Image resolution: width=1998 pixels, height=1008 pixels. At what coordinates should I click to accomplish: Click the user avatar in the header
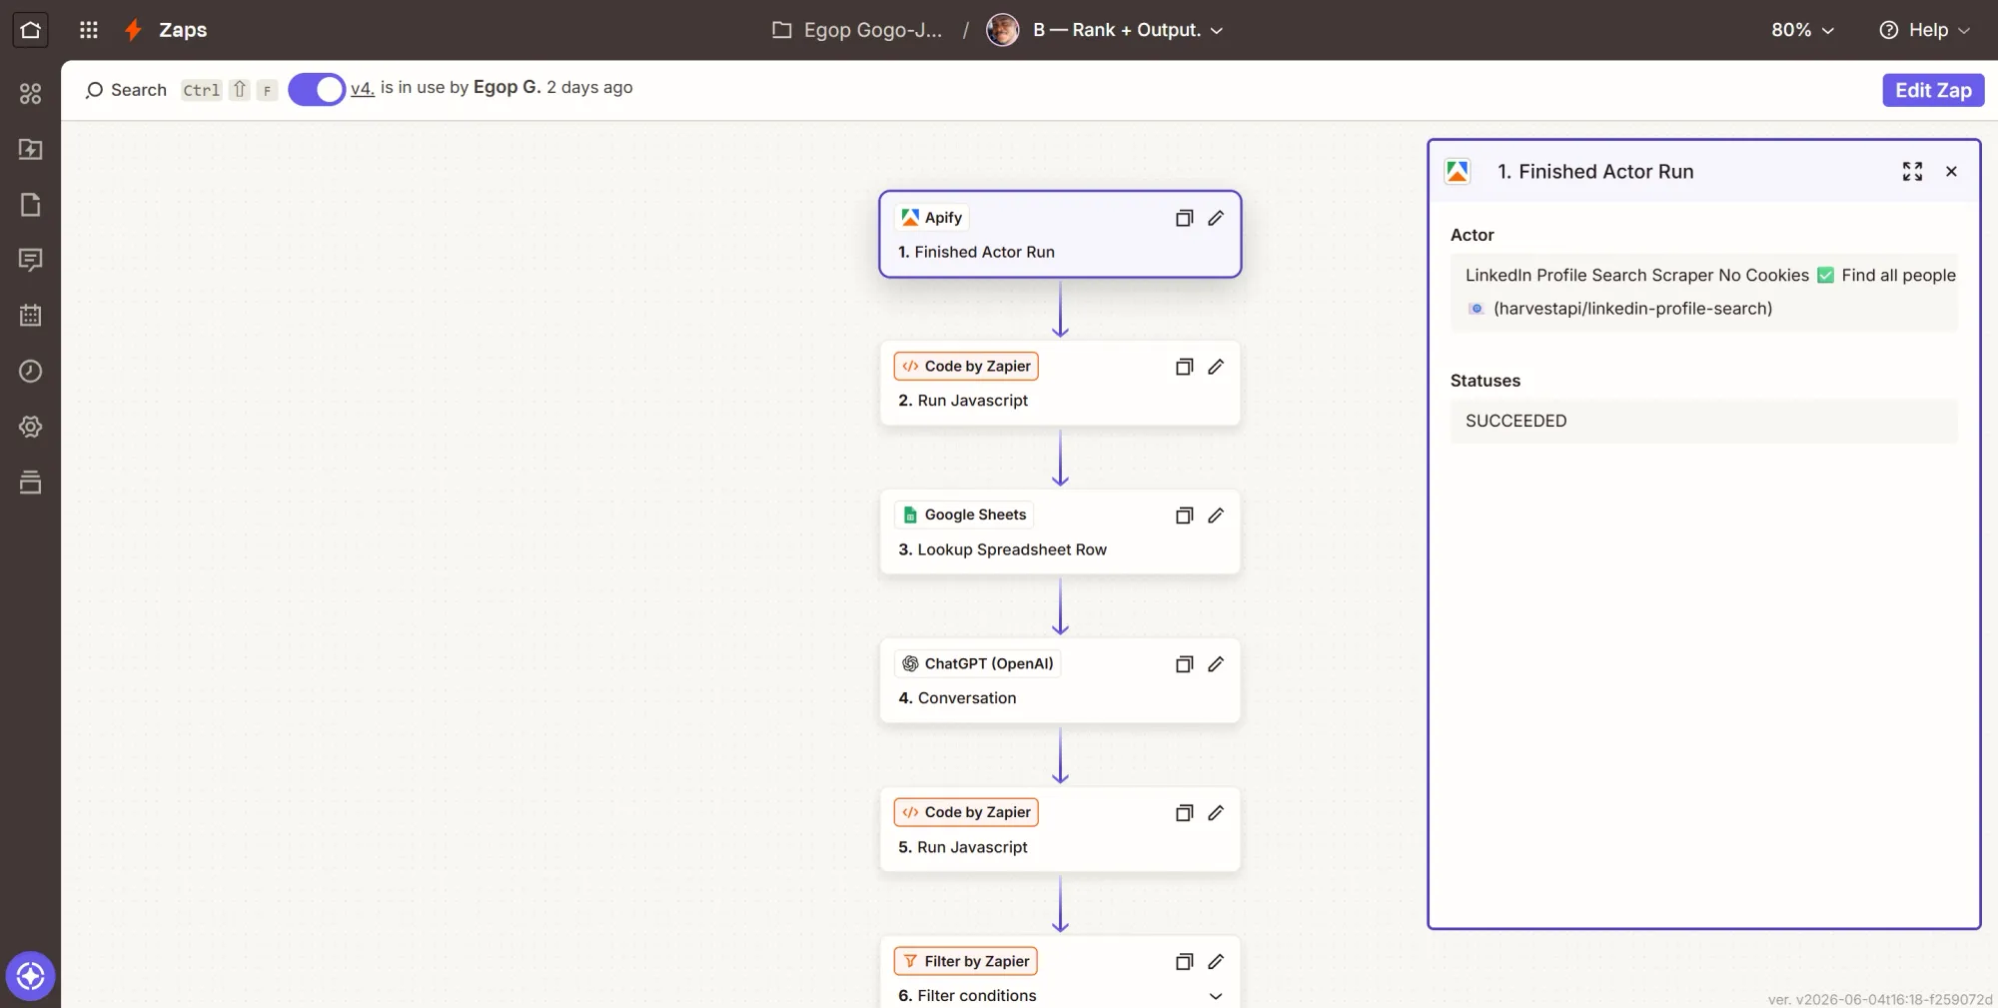pyautogui.click(x=1003, y=30)
